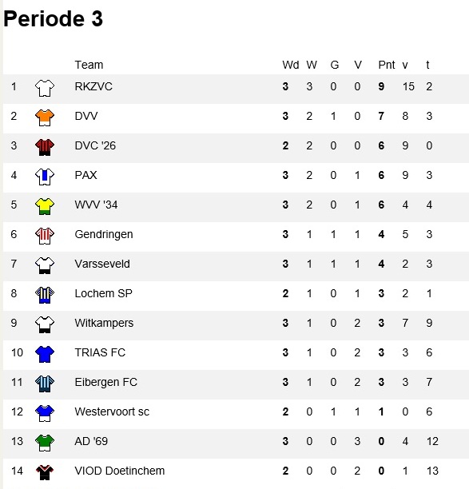Click the solid blue TRIAS FC jersey icon

[45, 354]
